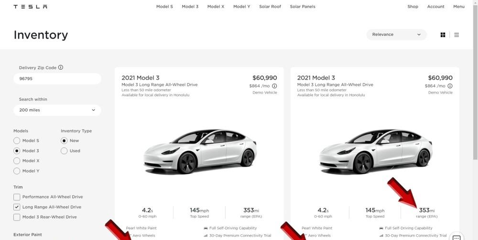Open Model X in top navigation
This screenshot has height=240, width=478.
216,6
